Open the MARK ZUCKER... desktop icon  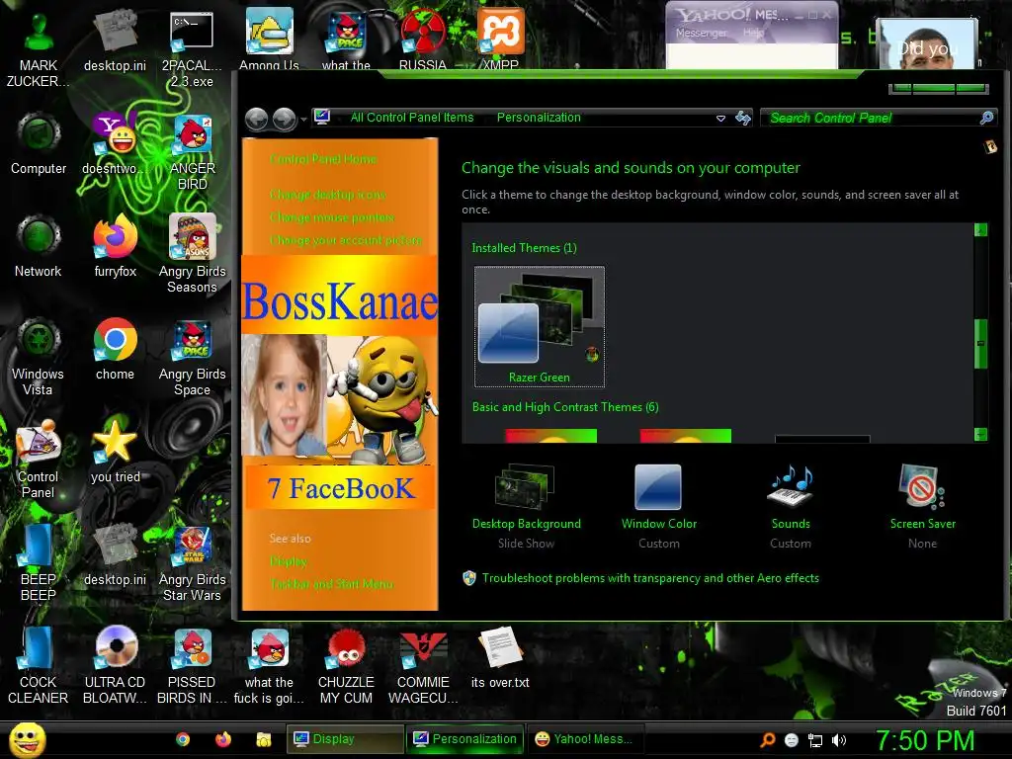(39, 48)
